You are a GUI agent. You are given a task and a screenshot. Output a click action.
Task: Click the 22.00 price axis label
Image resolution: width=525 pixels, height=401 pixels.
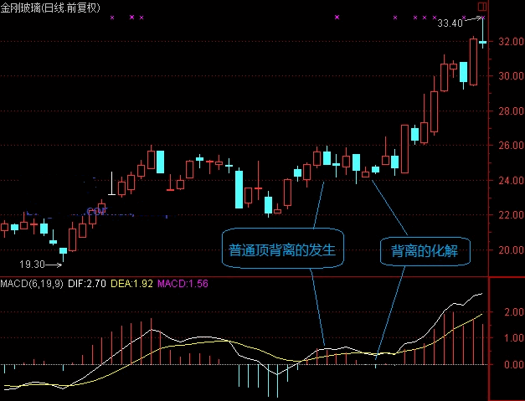511,215
